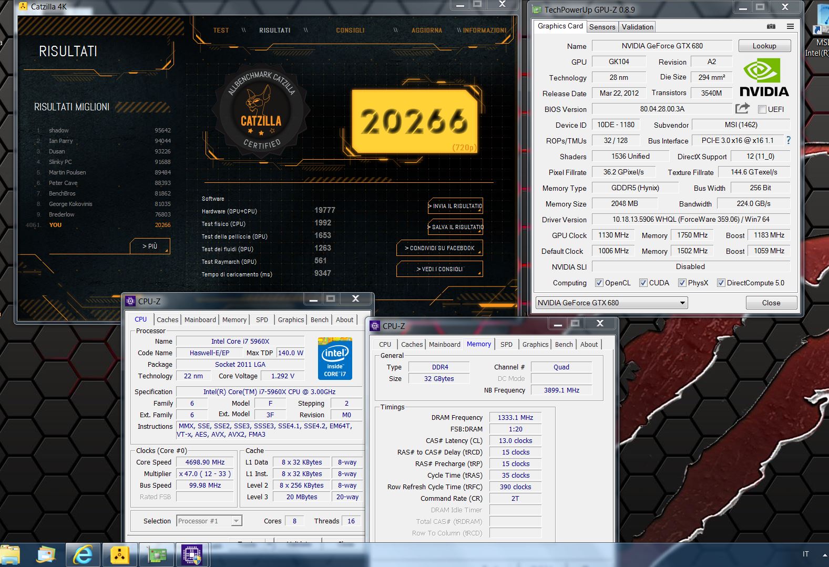
Task: Open the Mainboard tab in left CPU-Z
Action: point(200,319)
